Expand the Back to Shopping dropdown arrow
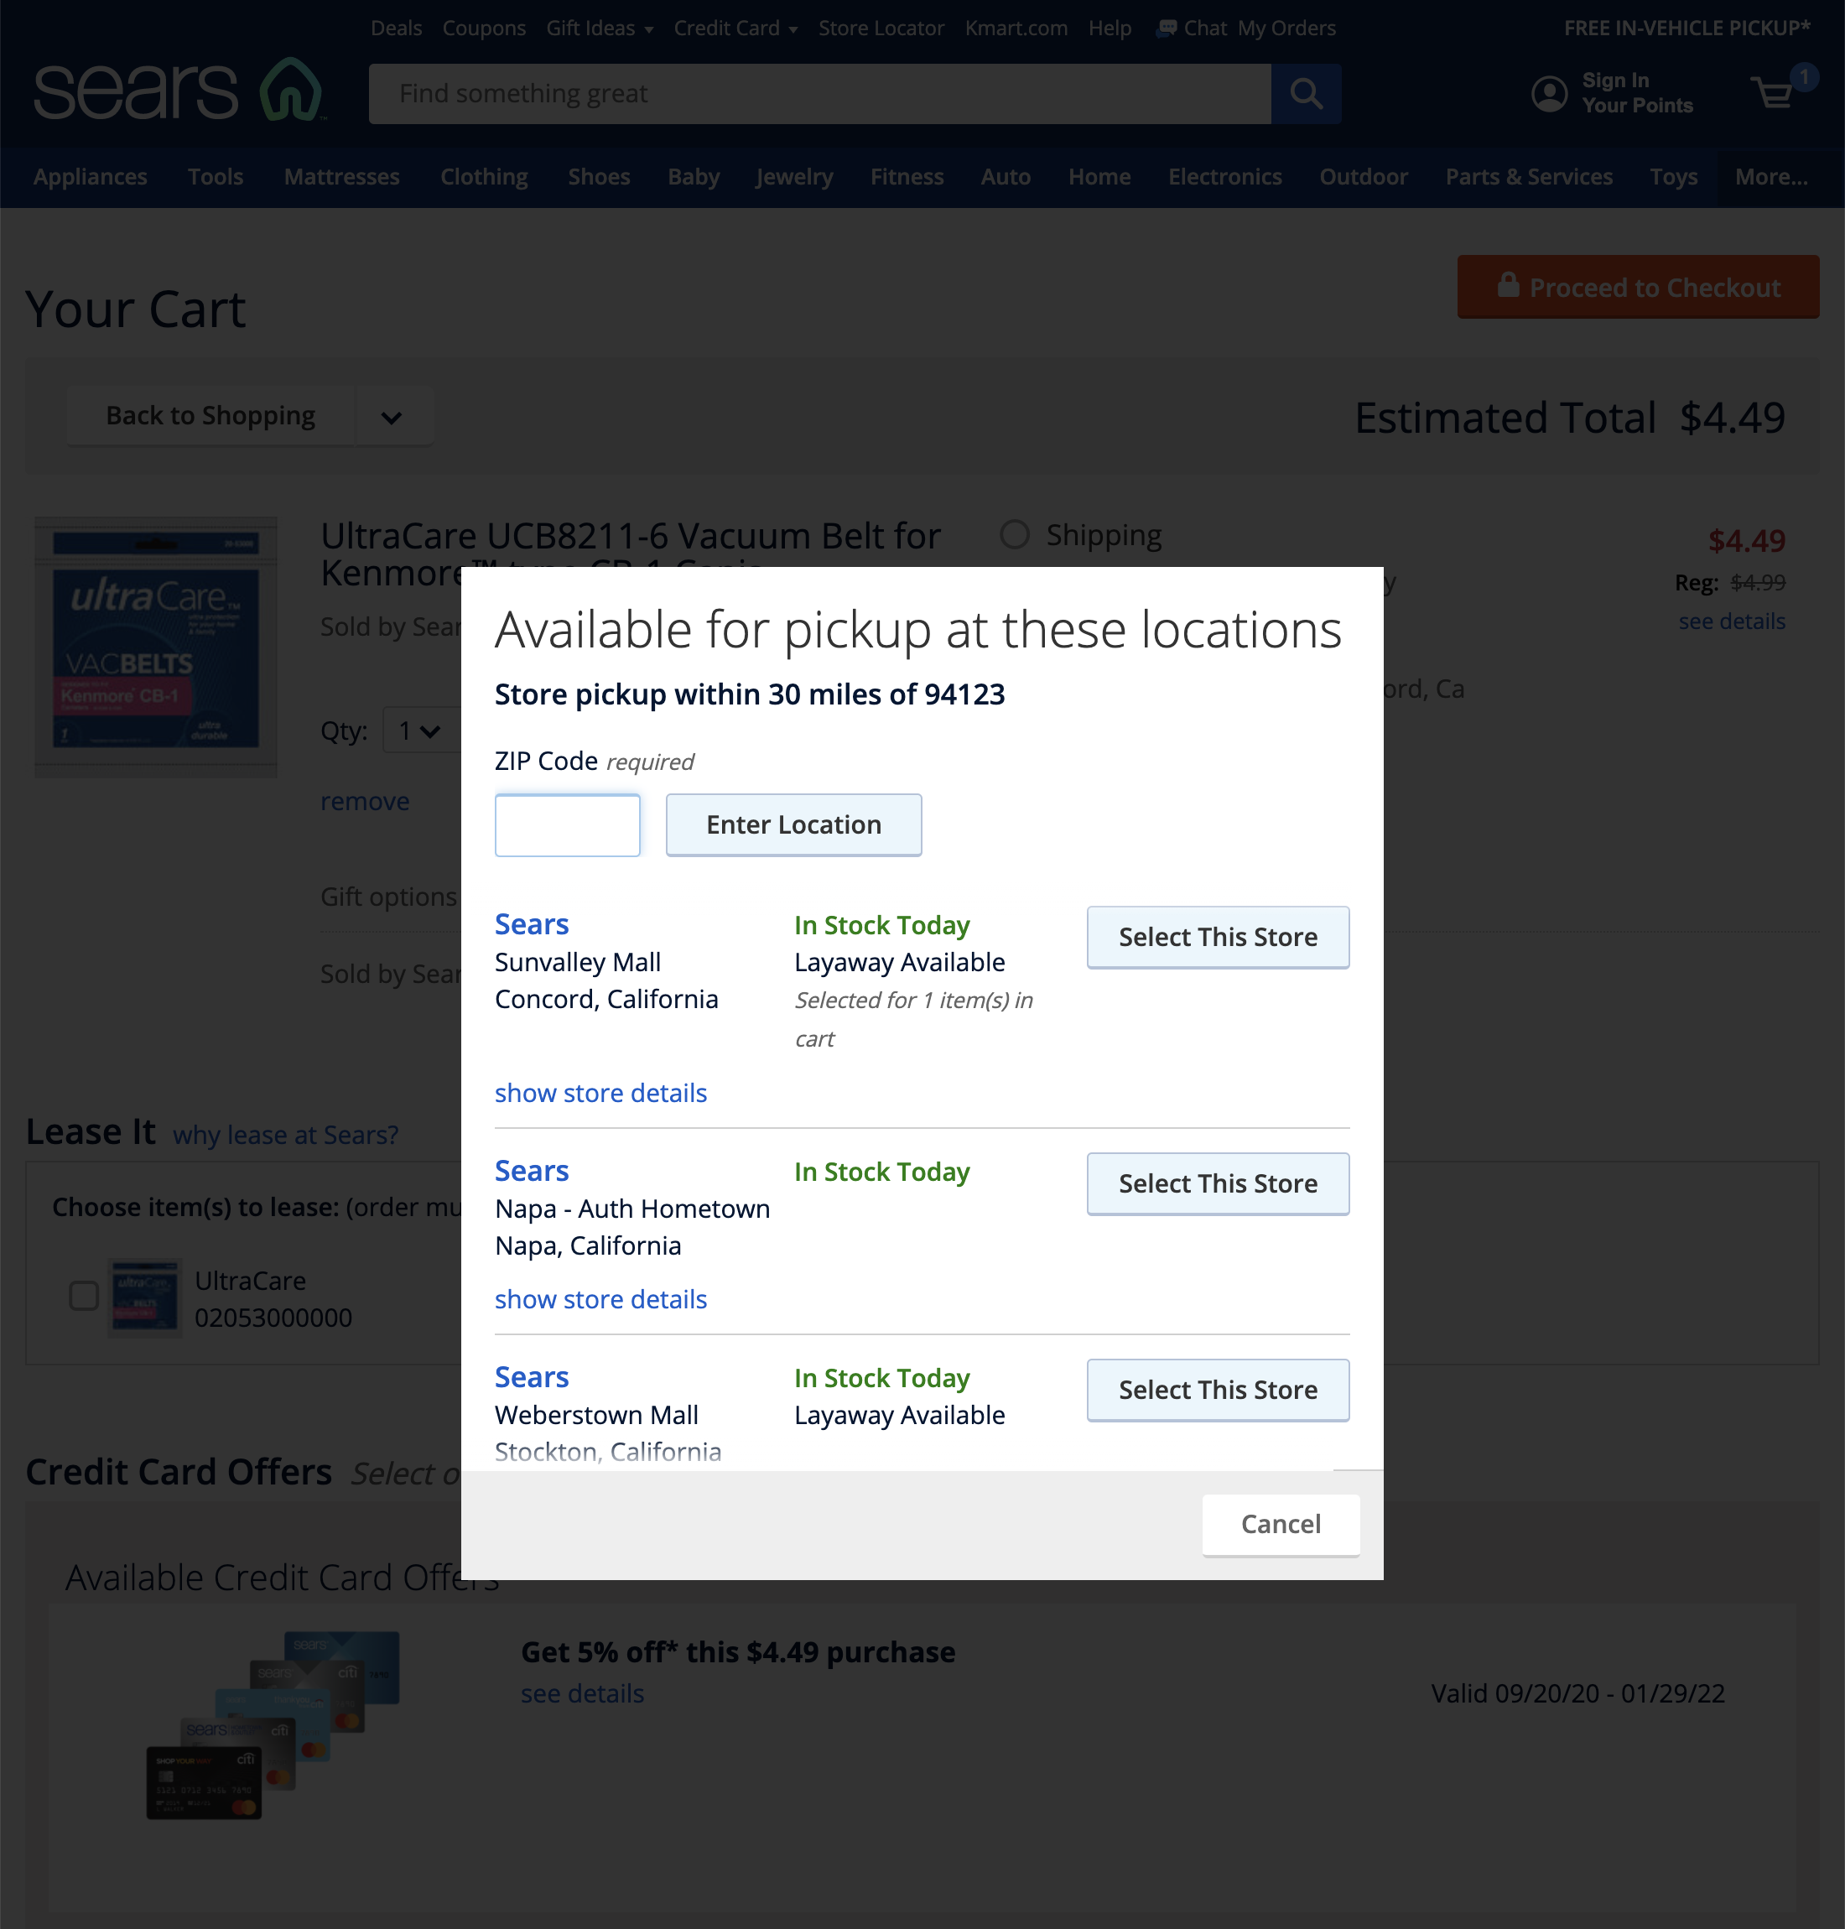The width and height of the screenshot is (1845, 1929). tap(392, 417)
